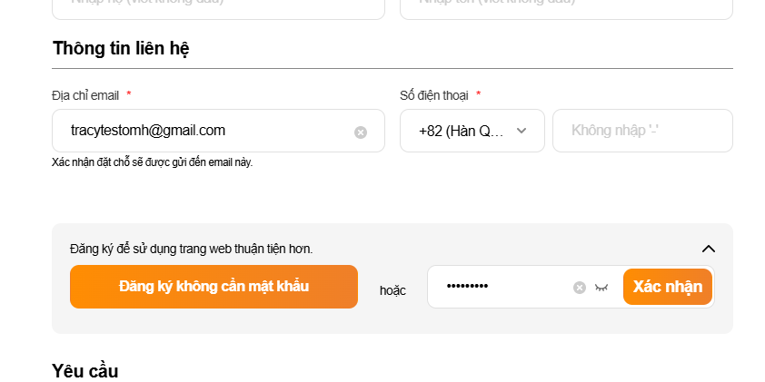Viewport: 765px width, 382px height.
Task: Select the "Yêu cầu" section heading
Action: click(x=85, y=370)
